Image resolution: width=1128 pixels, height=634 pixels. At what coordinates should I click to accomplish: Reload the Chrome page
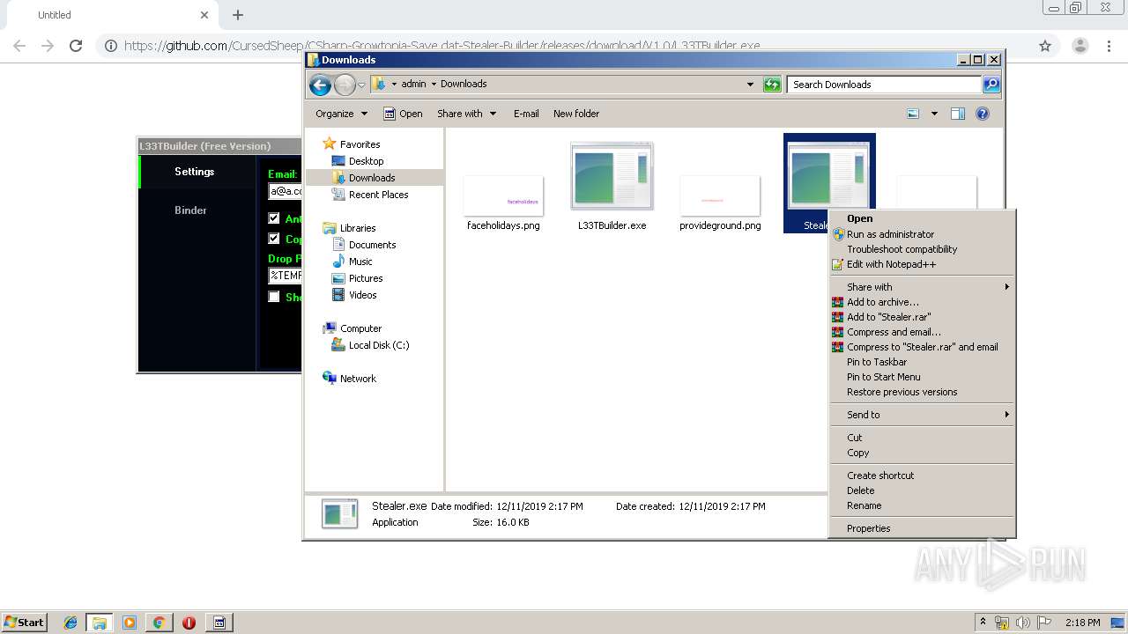tap(76, 46)
